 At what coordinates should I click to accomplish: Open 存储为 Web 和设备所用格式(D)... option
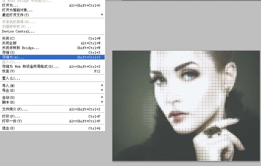[x=30, y=67]
